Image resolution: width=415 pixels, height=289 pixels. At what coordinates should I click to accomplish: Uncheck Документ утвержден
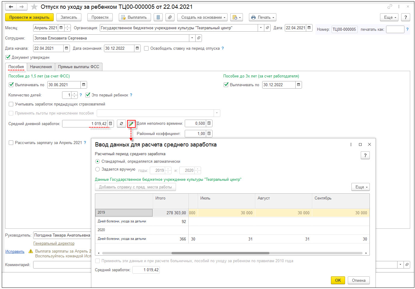click(8, 57)
